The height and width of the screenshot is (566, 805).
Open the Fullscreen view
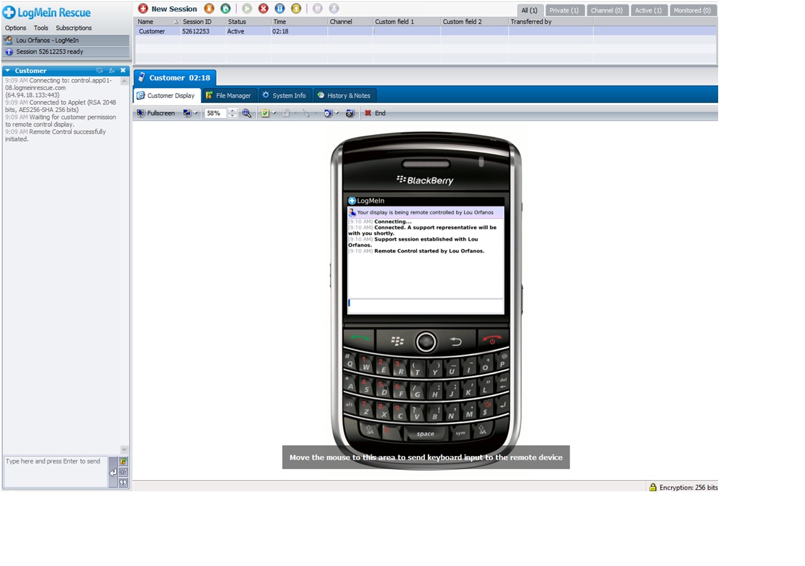click(155, 113)
